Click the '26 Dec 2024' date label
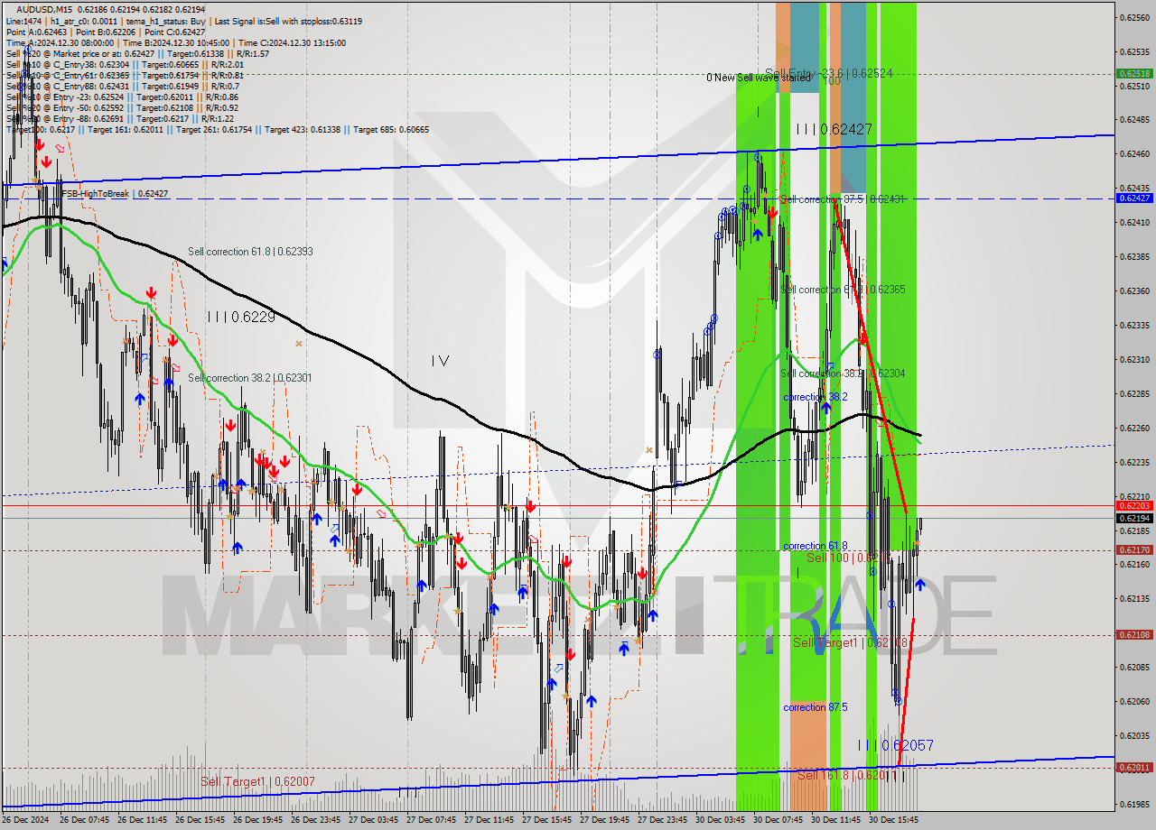The height and width of the screenshot is (830, 1156). (x=27, y=820)
